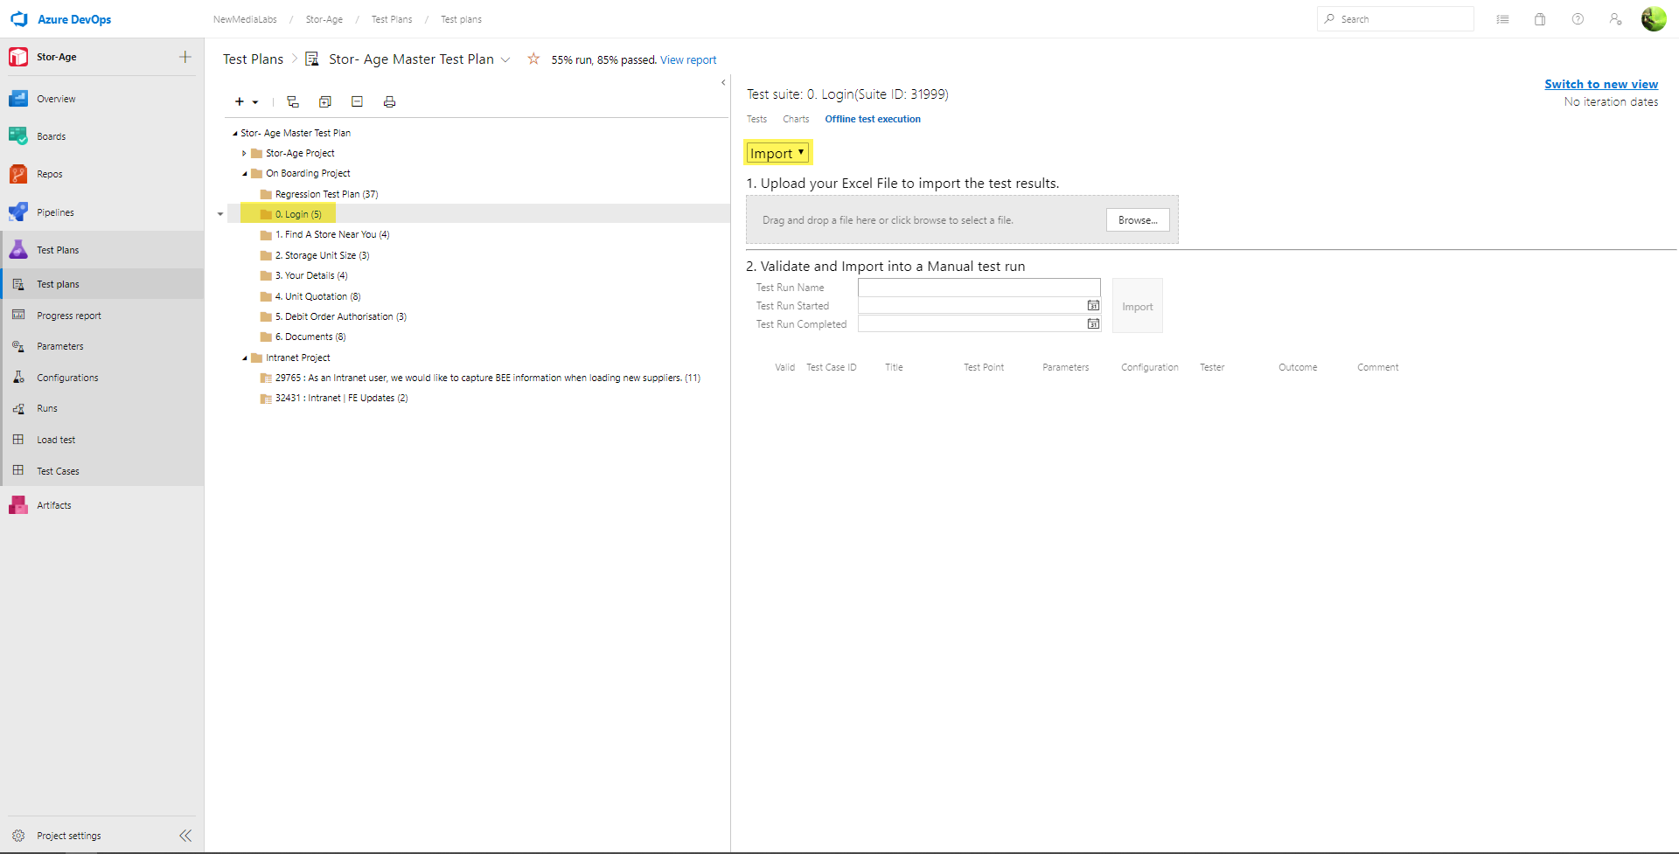Open the Pipelines hub icon
Screen dimensions: 1679x854
[18, 212]
